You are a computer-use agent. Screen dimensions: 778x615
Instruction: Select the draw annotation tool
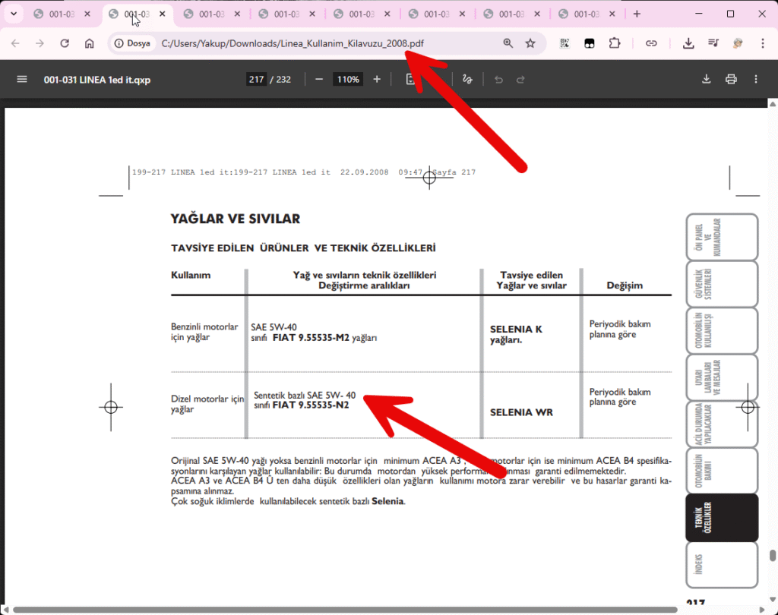[x=468, y=79]
